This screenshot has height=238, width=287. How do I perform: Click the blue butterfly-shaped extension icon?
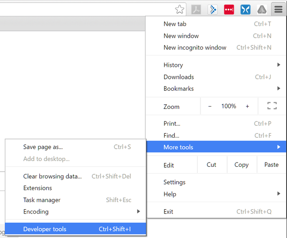tap(245, 9)
